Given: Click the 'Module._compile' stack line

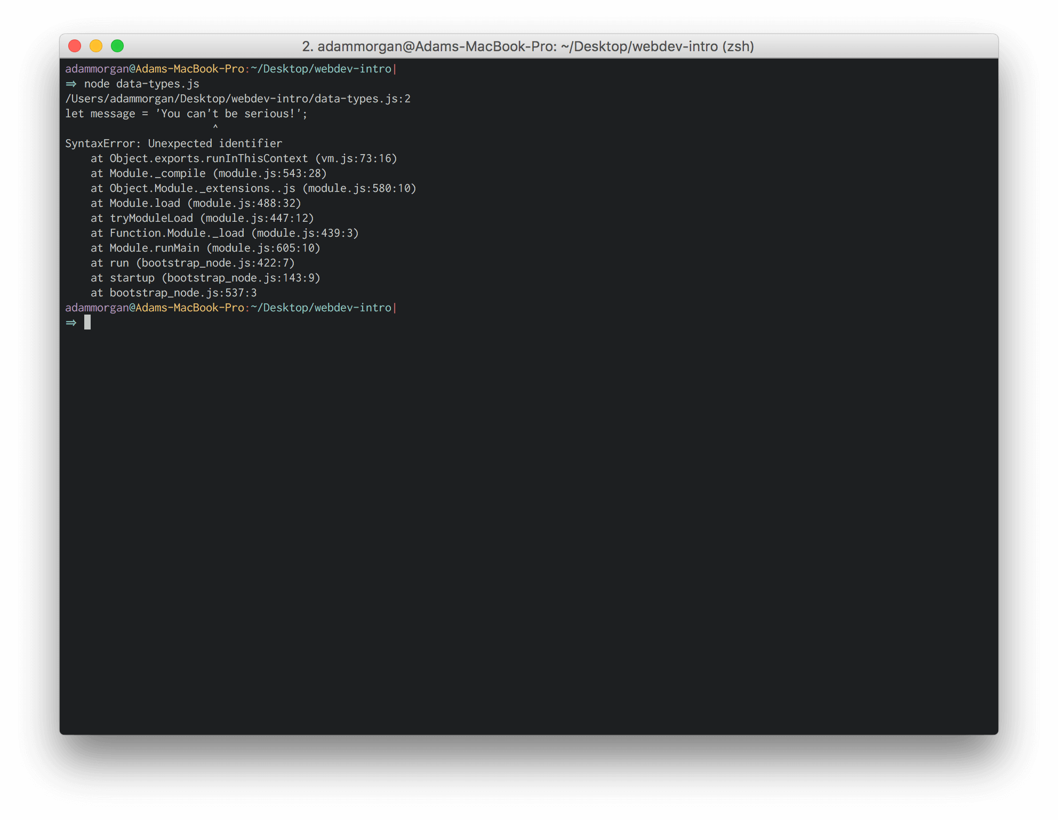Looking at the screenshot, I should [x=209, y=173].
